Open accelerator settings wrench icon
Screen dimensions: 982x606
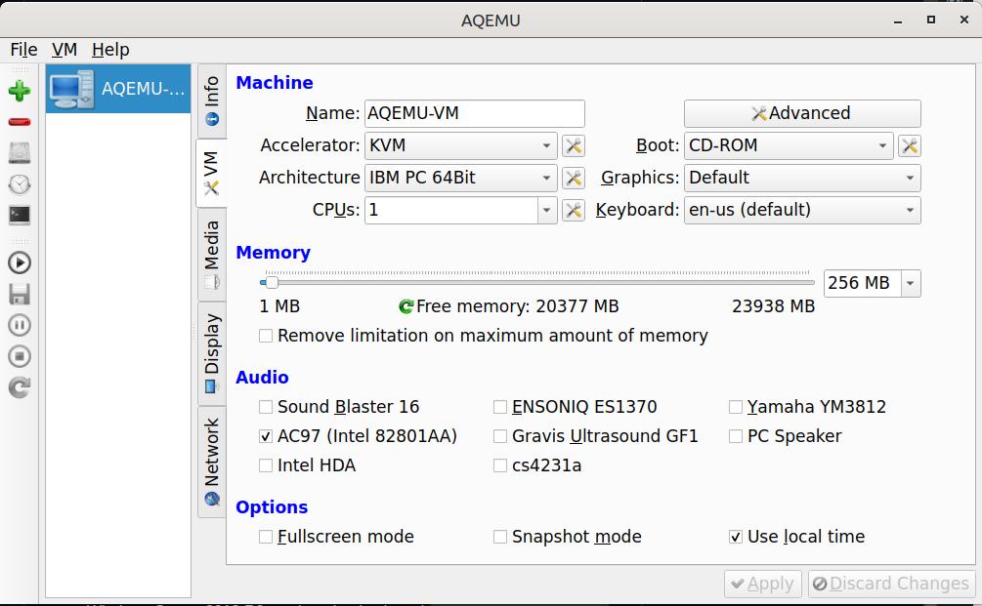573,145
